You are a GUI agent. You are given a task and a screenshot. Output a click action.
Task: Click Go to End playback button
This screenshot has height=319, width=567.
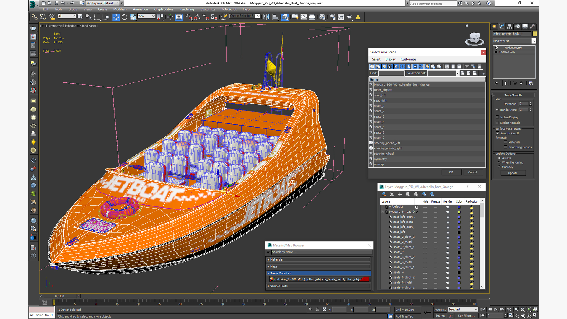point(509,310)
